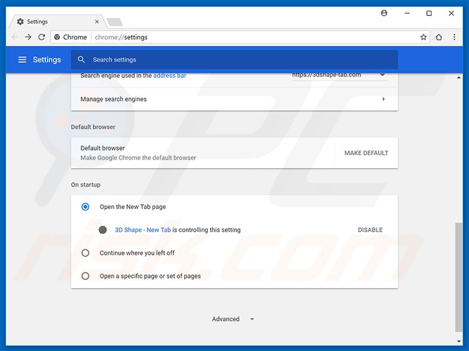This screenshot has height=351, width=469.
Task: Bookmark this page with the star icon
Action: click(x=423, y=37)
